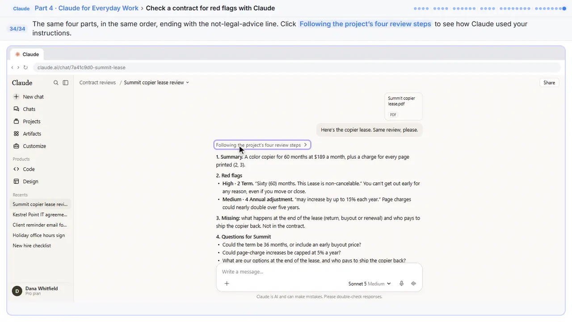Screen dimensions: 572x322
Task: Click the last lesson progress dot
Action: coord(564,8)
